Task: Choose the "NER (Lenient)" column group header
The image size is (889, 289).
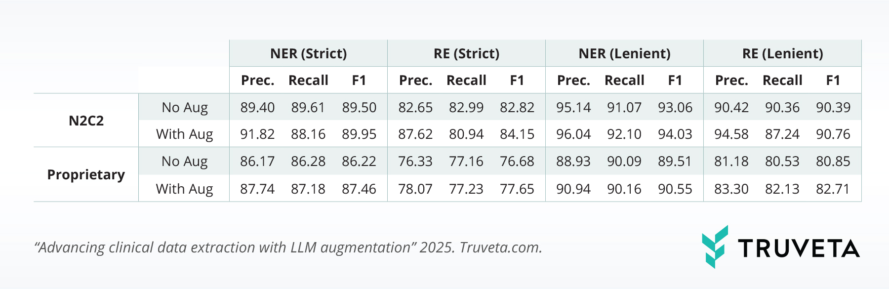Action: 624,53
